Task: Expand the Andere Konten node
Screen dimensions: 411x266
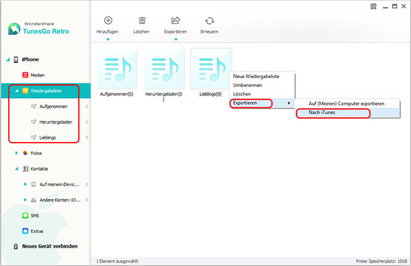Action: pyautogui.click(x=25, y=200)
